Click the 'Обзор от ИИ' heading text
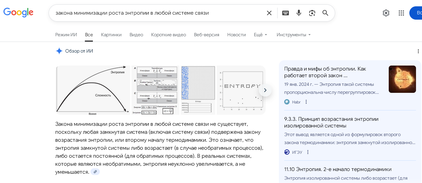The height and width of the screenshot is (183, 422). tap(79, 51)
